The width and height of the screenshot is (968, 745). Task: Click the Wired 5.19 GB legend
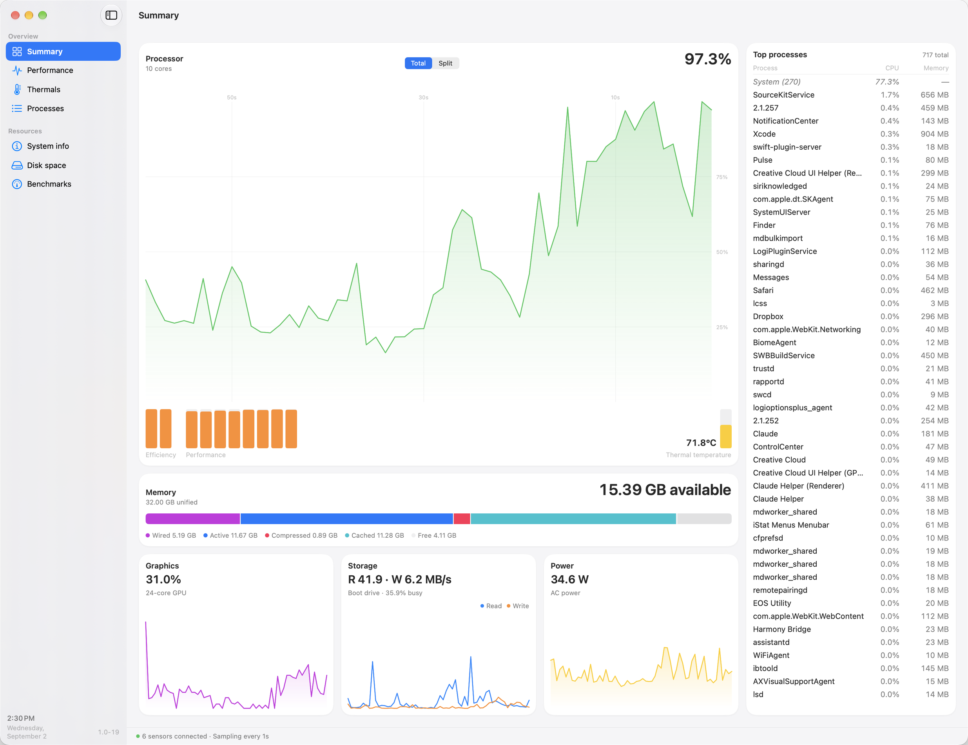[170, 535]
